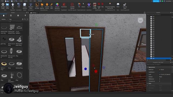173x97 pixels.
Task: Open the Localization Tools globe icon
Action: tap(19, 5)
